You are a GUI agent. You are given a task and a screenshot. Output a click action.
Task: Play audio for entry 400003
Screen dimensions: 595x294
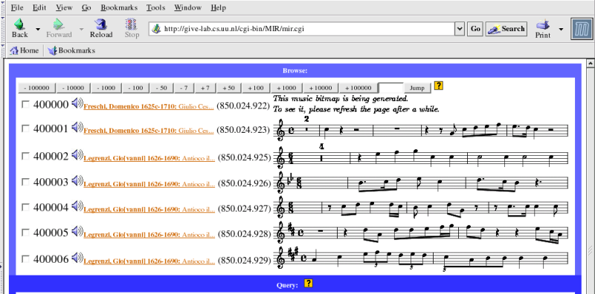pyautogui.click(x=77, y=180)
